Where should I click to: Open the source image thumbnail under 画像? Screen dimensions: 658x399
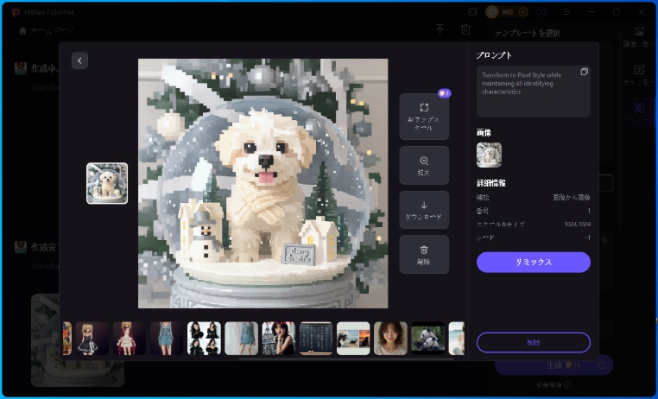click(489, 155)
